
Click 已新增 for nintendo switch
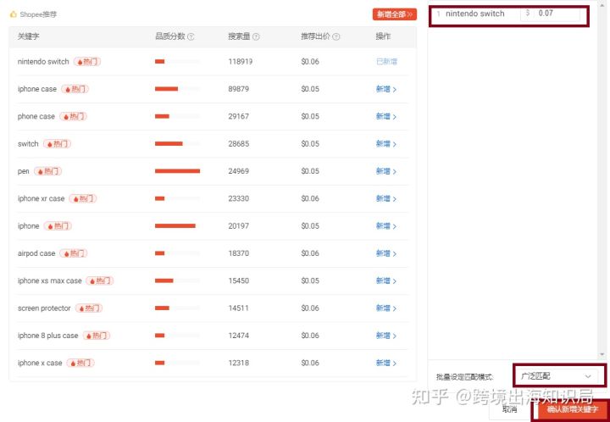tap(386, 62)
